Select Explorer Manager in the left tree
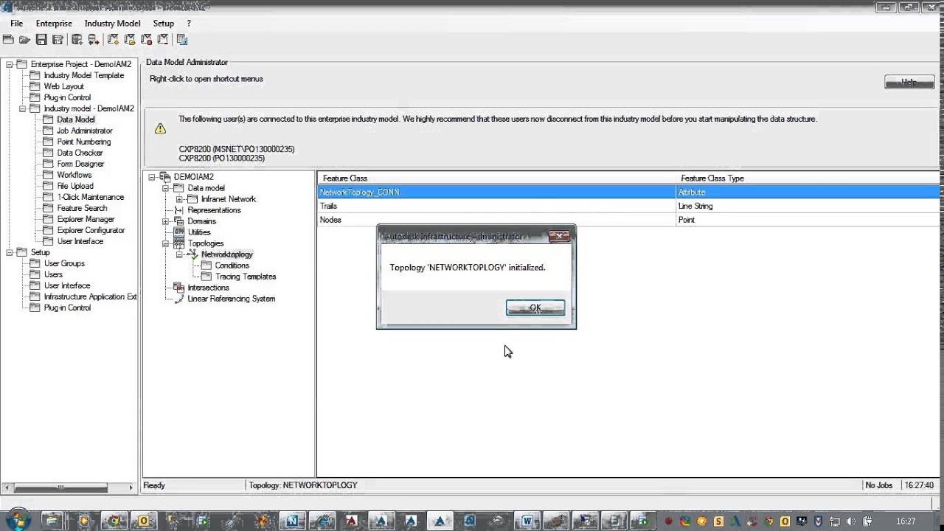Viewport: 944px width, 531px height. (86, 219)
